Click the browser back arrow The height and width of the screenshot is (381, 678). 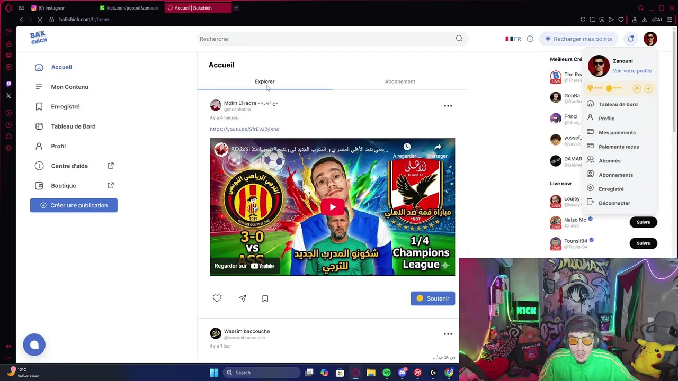[x=21, y=20]
